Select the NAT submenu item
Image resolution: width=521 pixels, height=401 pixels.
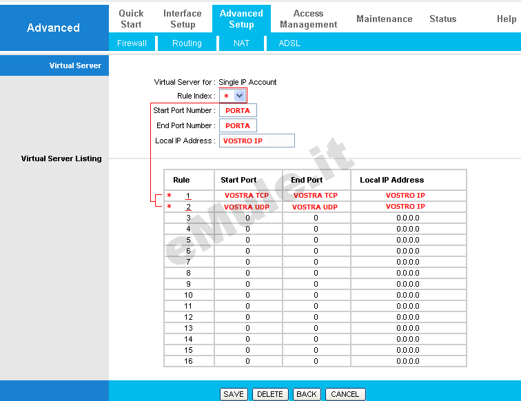(x=241, y=43)
